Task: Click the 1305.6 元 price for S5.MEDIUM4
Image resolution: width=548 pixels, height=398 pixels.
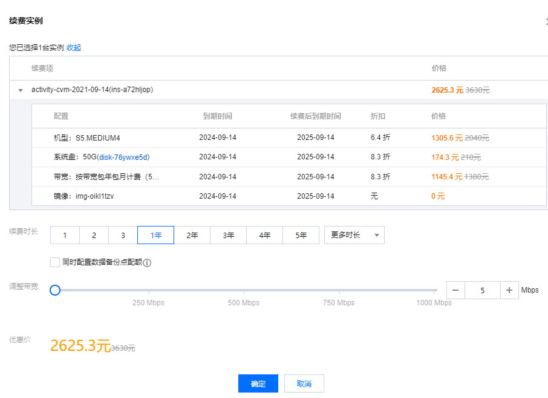Action: [447, 138]
